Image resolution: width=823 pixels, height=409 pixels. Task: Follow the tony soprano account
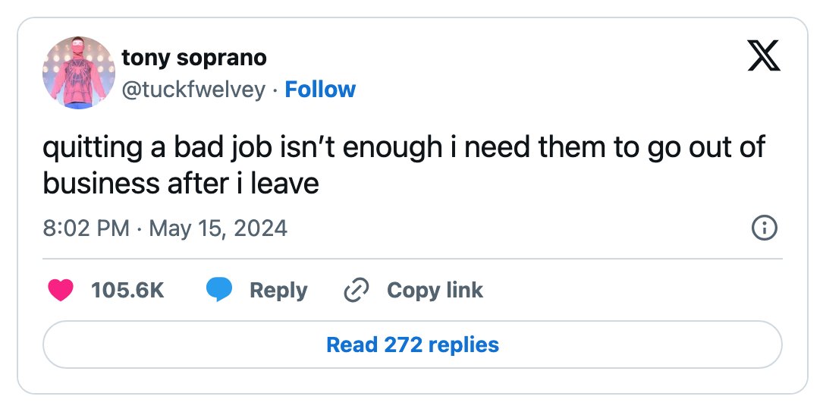pos(320,90)
